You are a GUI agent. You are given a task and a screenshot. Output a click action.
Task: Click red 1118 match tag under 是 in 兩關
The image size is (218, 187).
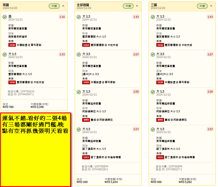[x=12, y=45]
